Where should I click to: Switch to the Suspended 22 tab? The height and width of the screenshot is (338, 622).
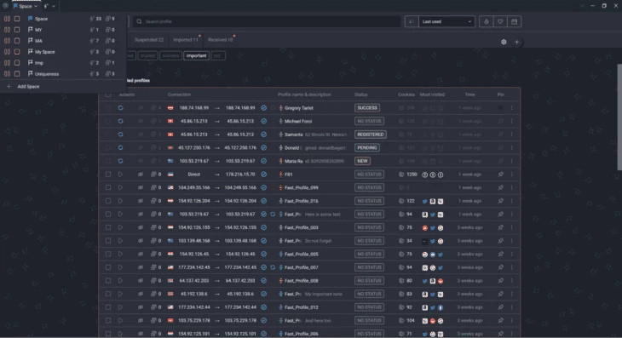149,40
